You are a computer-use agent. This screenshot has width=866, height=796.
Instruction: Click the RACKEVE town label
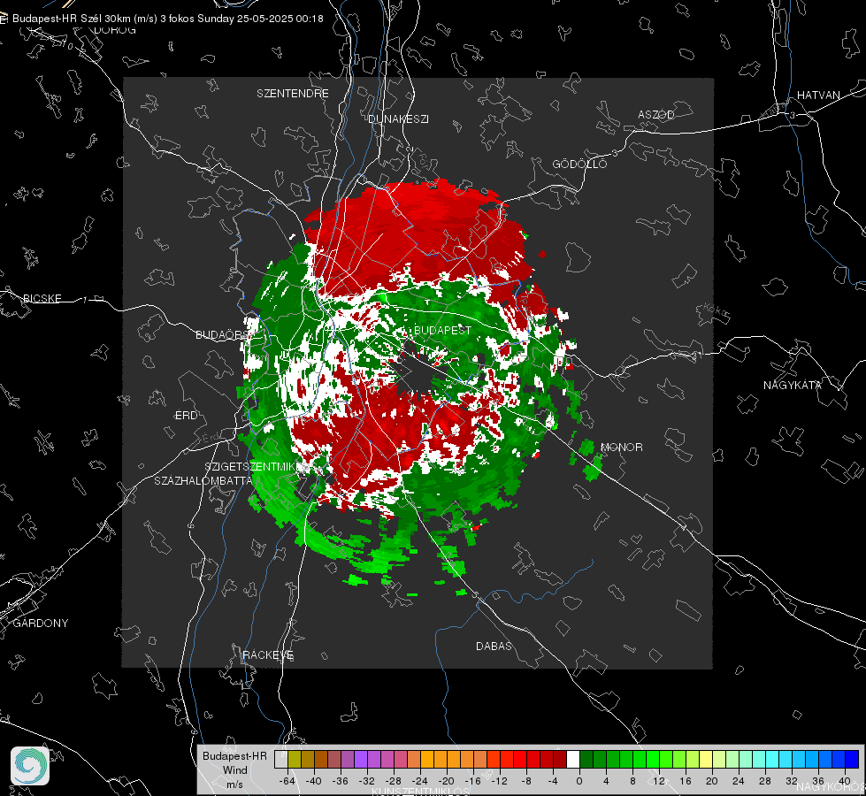[268, 654]
